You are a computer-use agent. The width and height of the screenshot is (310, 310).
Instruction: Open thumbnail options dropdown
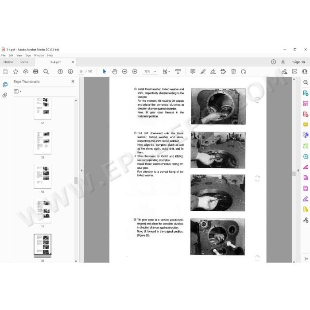17,91
